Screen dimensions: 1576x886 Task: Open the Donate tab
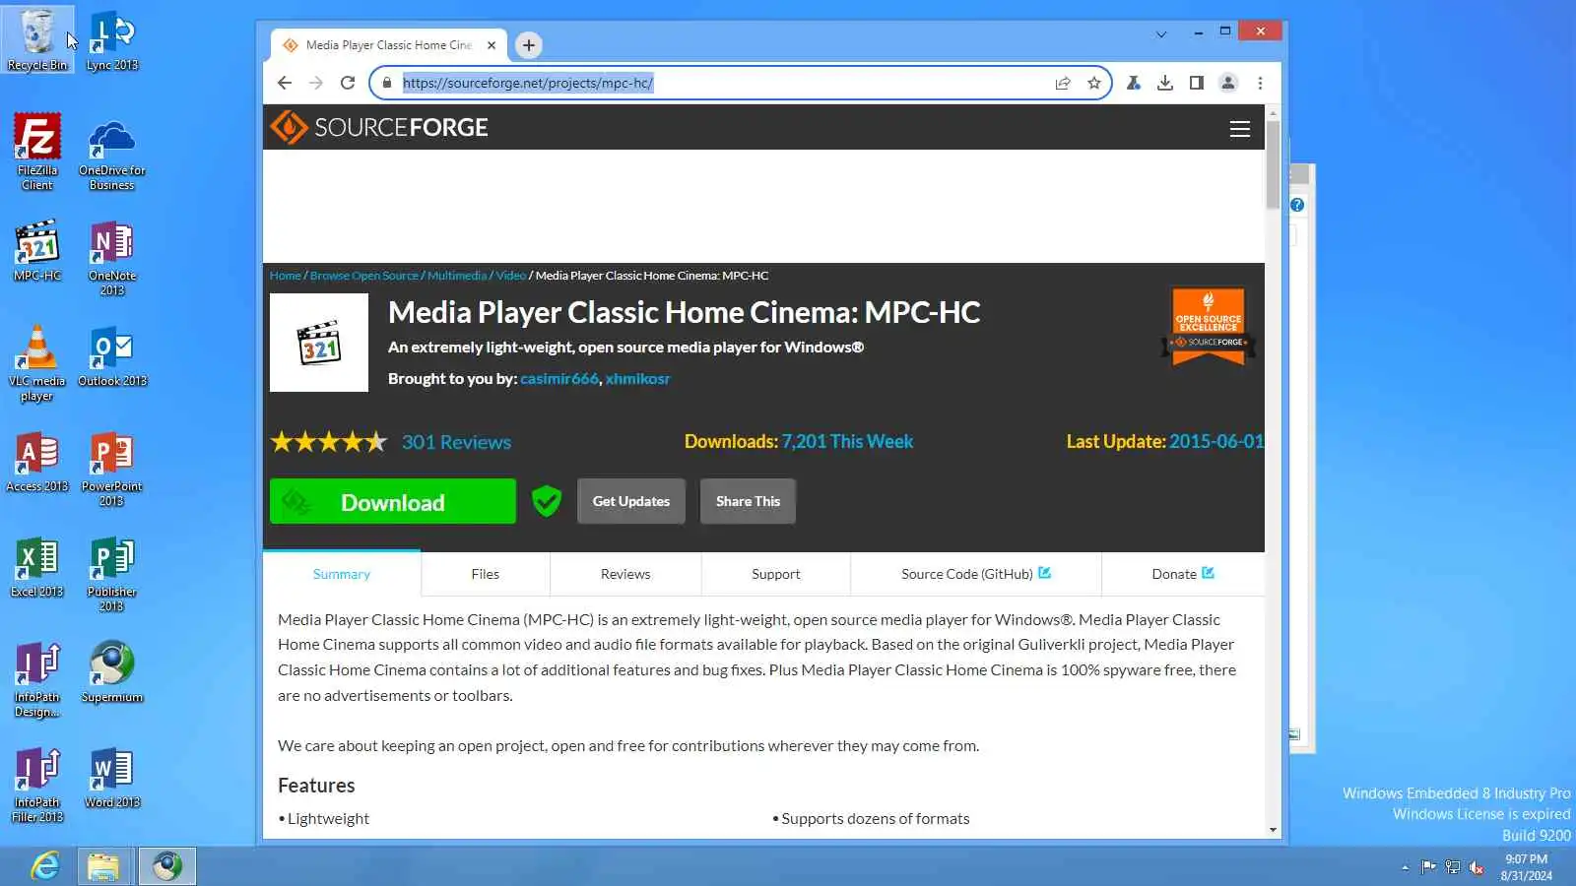1183,574
